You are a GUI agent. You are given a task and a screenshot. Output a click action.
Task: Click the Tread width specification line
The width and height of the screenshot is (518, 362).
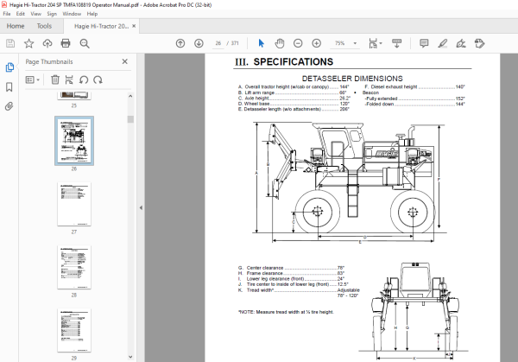299,290
